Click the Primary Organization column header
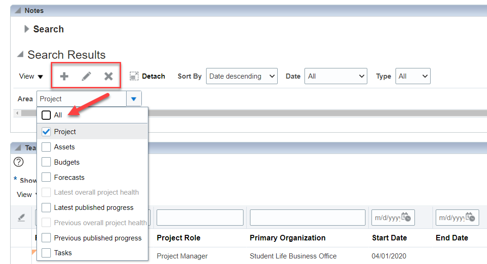The width and height of the screenshot is (487, 264). click(x=287, y=238)
